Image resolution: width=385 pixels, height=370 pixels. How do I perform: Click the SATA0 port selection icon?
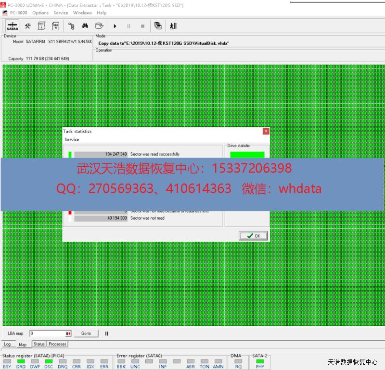(x=13, y=26)
